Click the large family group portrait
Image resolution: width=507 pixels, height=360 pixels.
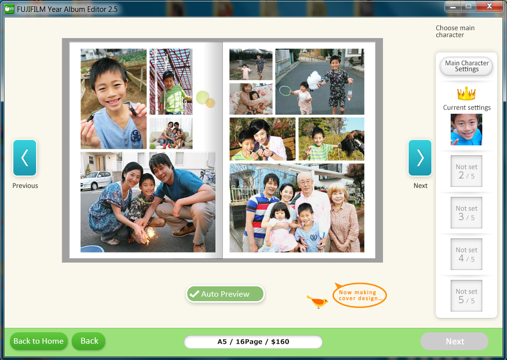297,208
